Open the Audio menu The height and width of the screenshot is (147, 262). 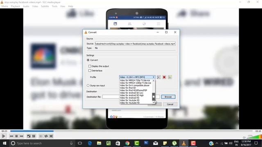coord(26,6)
